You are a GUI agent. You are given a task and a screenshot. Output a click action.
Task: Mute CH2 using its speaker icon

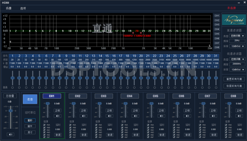coord(84,116)
